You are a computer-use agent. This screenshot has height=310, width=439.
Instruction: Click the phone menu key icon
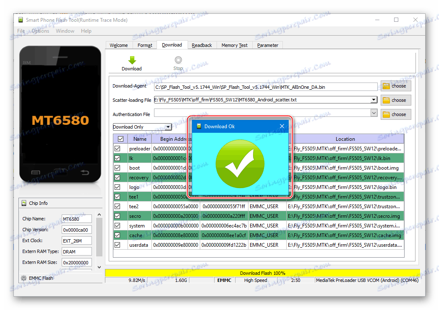pos(36,173)
